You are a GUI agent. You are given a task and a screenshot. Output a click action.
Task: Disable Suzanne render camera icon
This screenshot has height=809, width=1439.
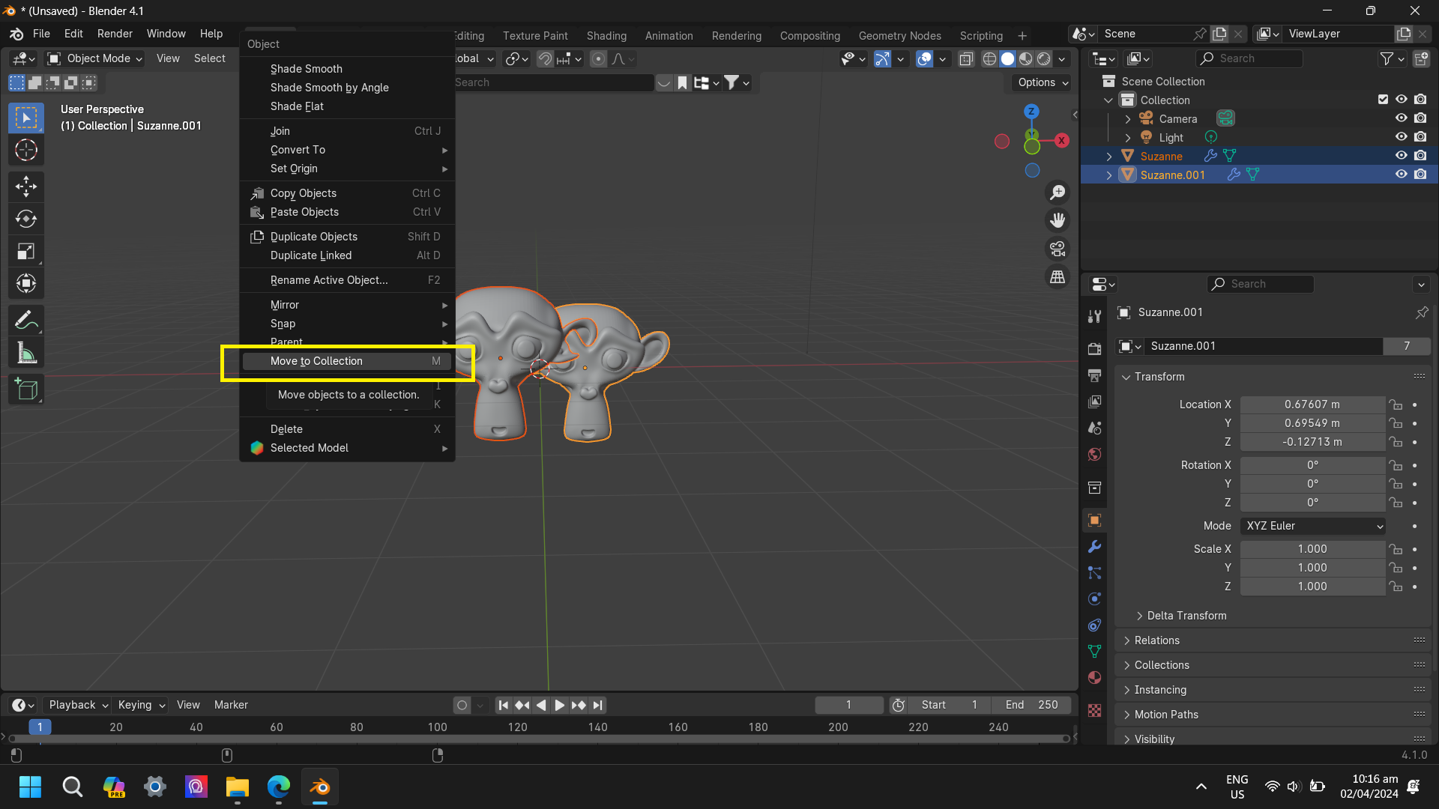click(1420, 156)
